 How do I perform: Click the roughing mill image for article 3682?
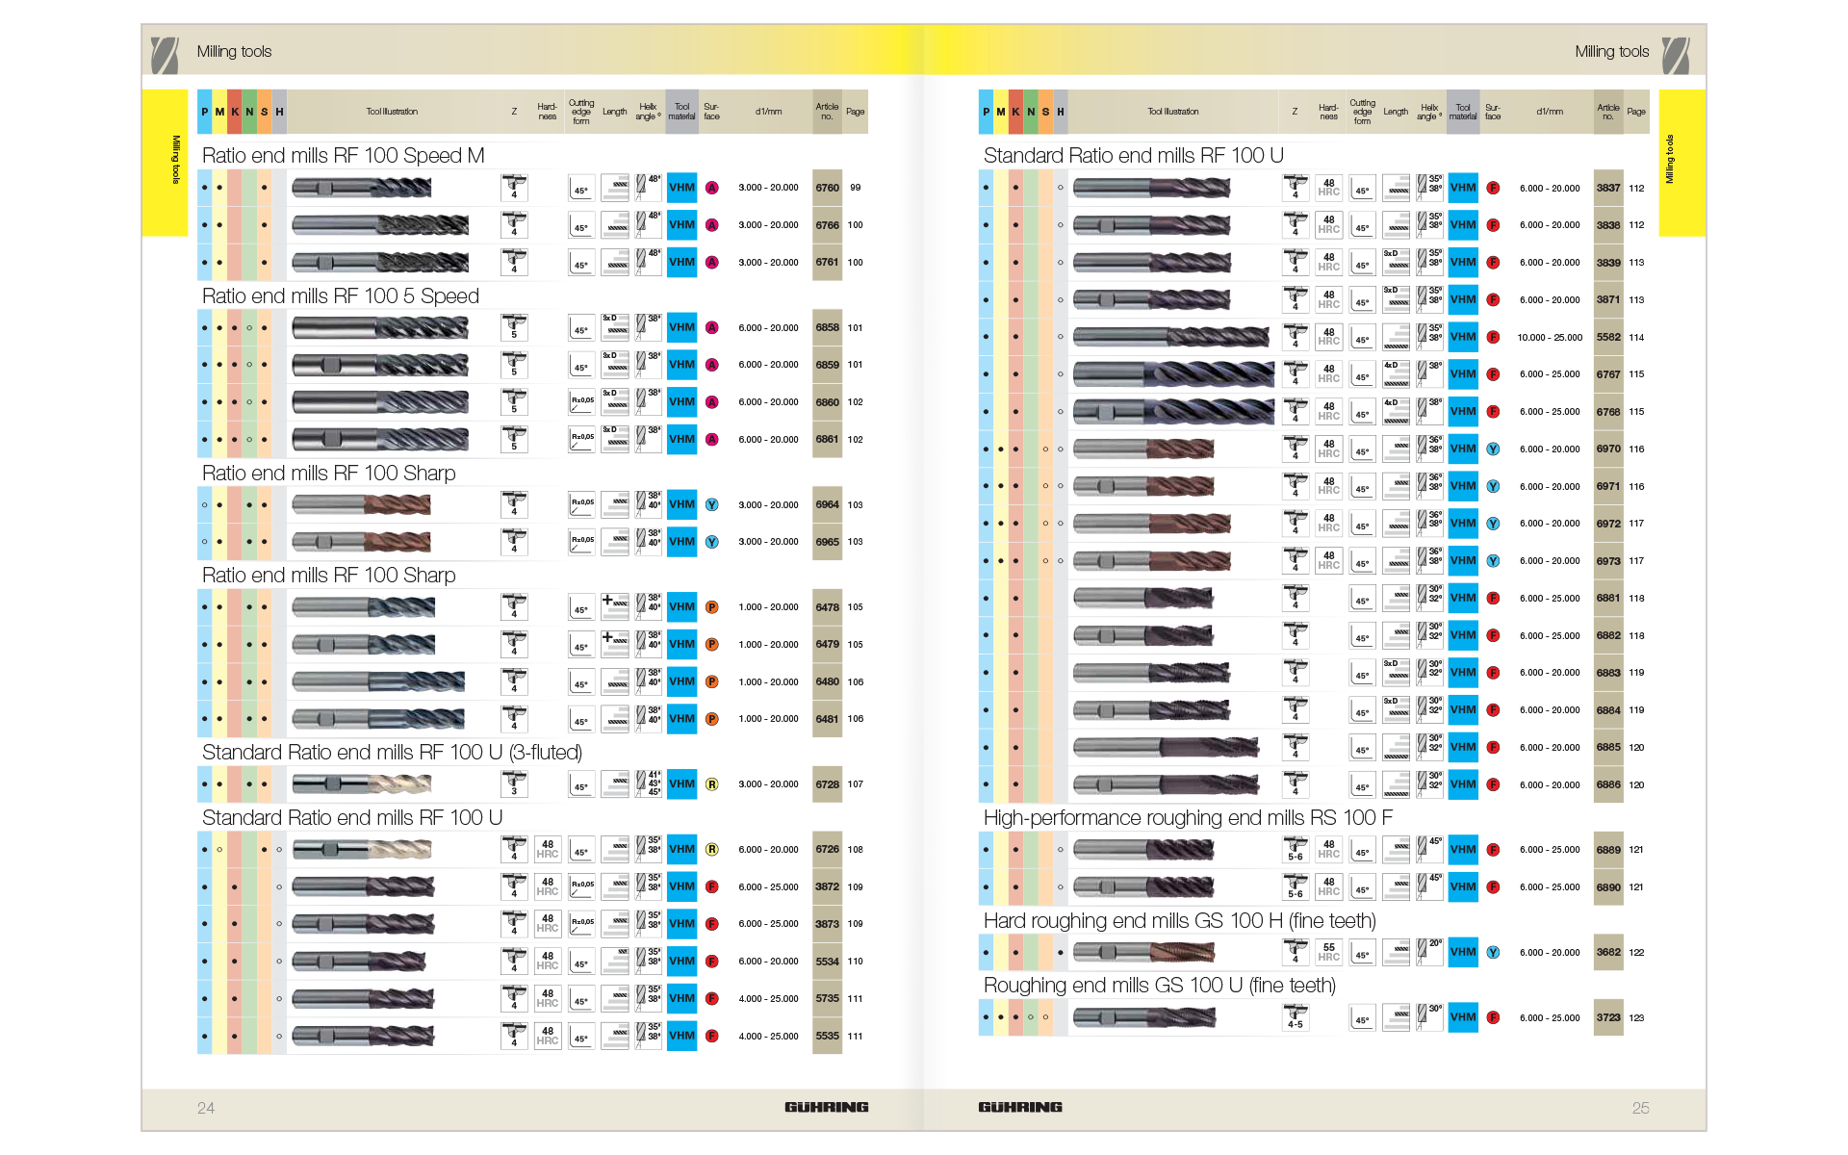[1143, 952]
